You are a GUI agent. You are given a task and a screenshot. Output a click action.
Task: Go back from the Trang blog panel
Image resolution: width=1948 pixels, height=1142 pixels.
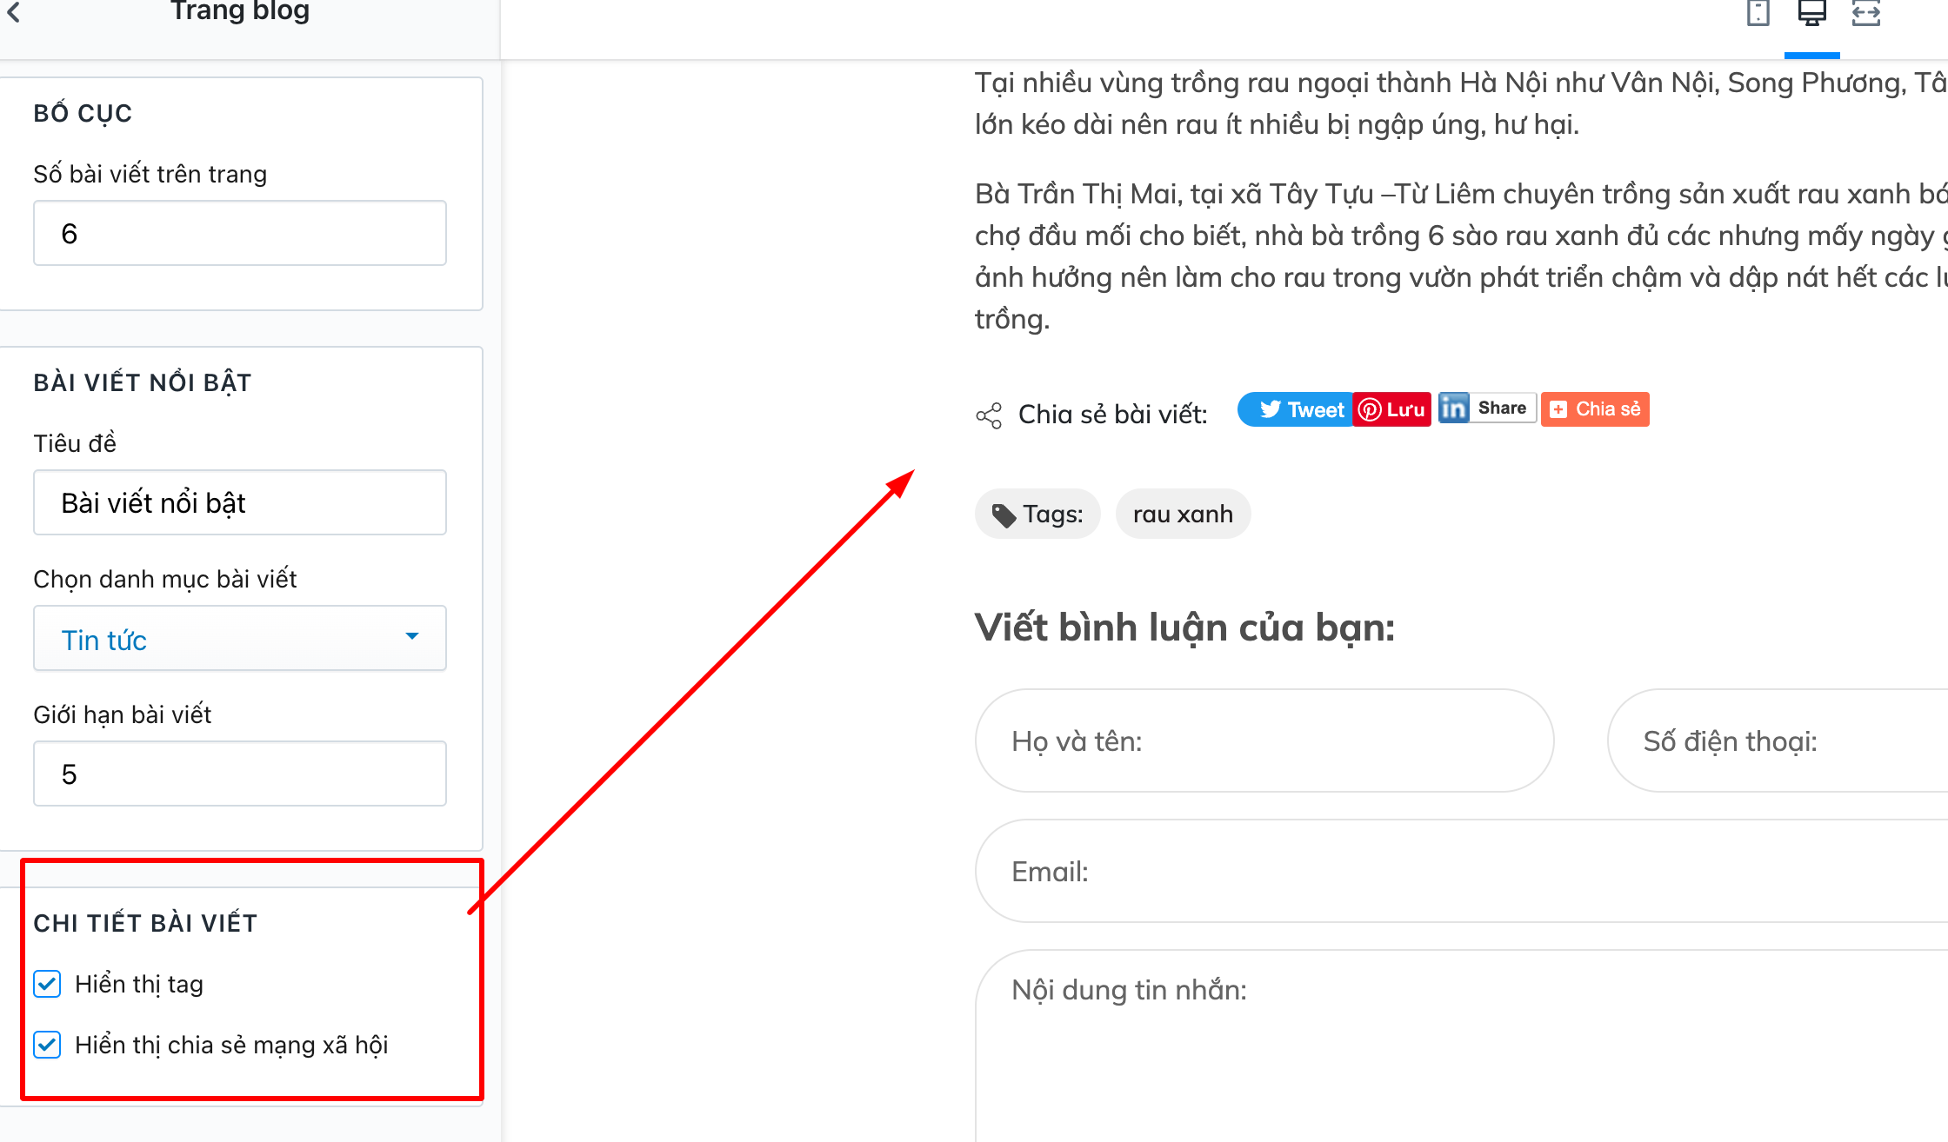[x=14, y=12]
